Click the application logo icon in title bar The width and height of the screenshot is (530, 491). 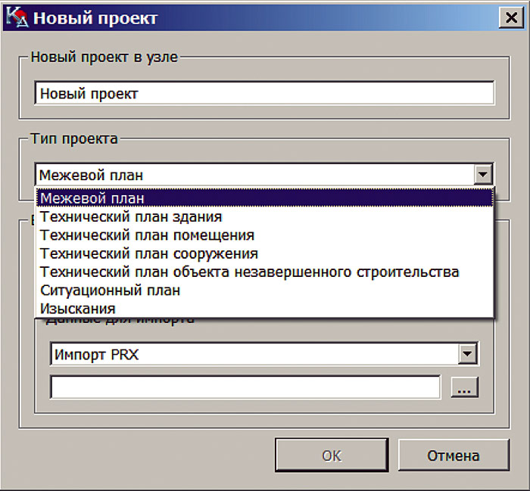[17, 17]
